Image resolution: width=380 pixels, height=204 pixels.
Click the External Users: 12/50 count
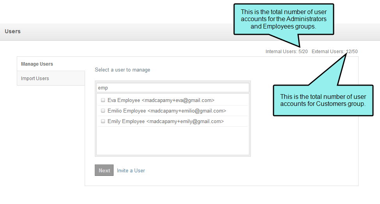334,52
